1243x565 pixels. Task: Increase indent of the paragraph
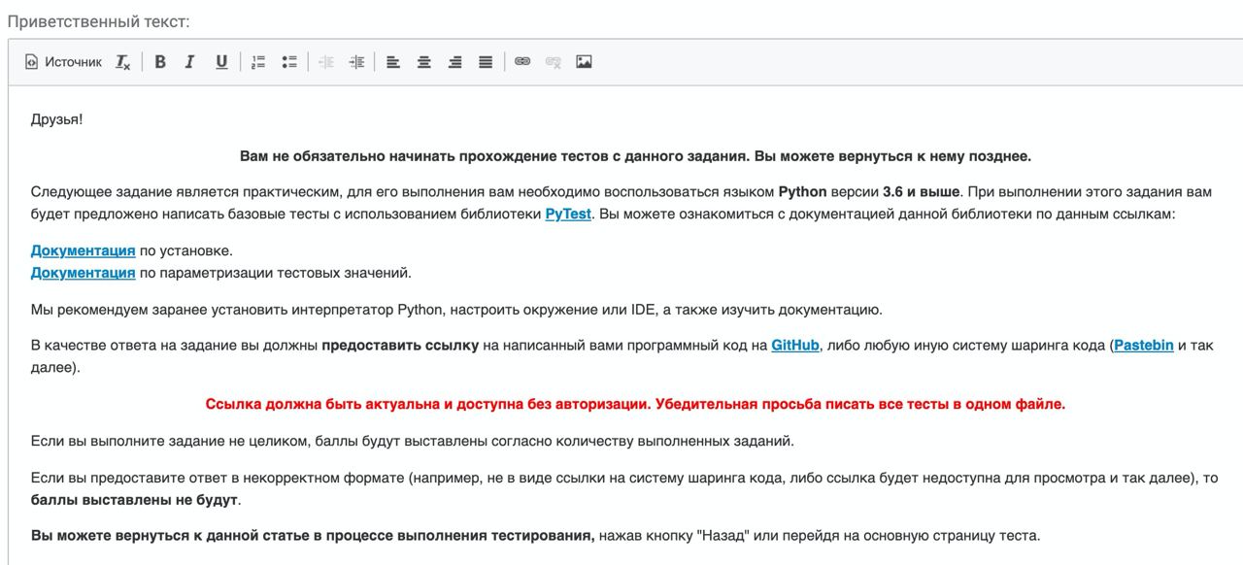pyautogui.click(x=356, y=62)
